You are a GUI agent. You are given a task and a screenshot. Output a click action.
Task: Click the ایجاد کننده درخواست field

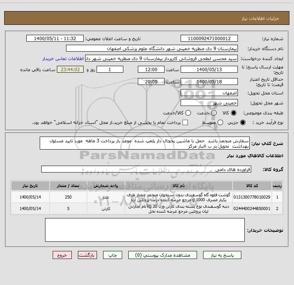[162, 59]
